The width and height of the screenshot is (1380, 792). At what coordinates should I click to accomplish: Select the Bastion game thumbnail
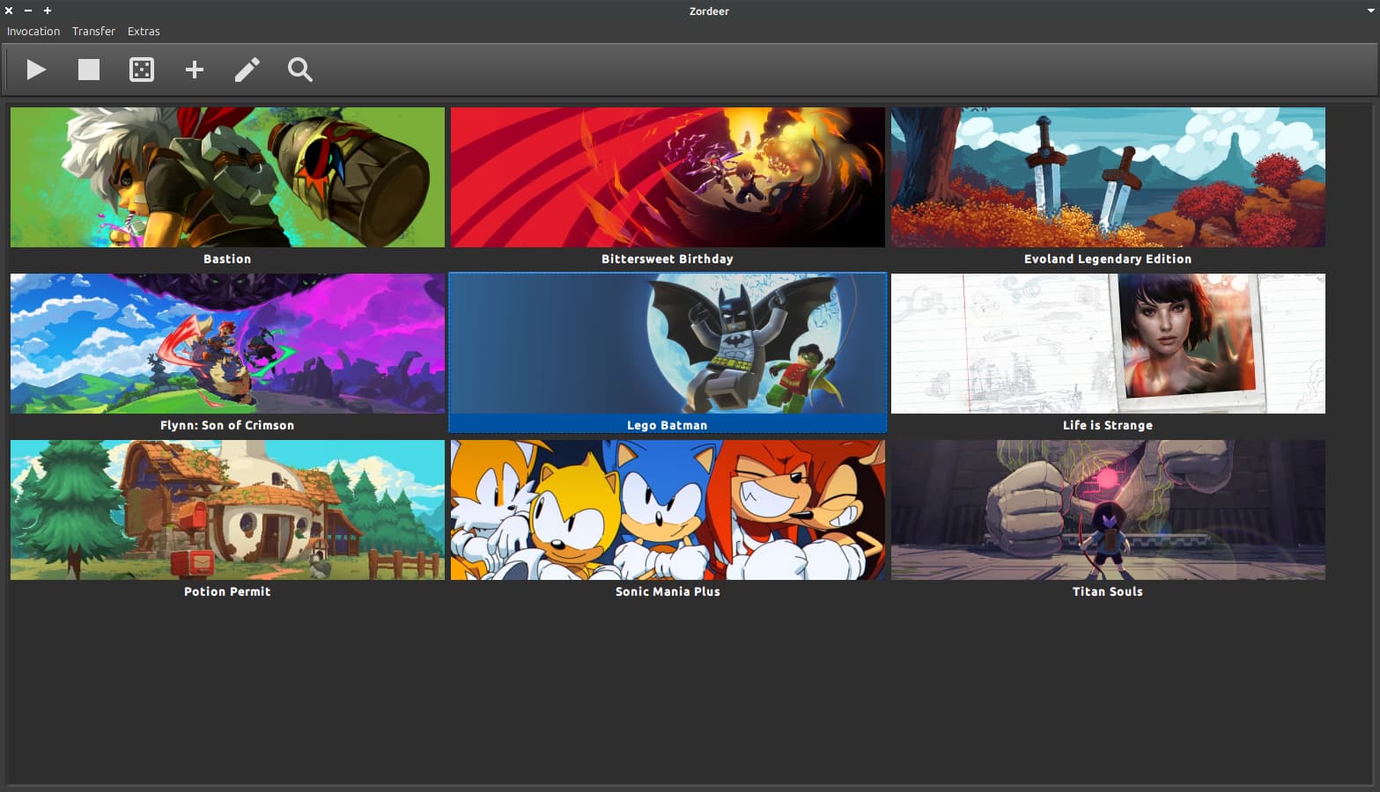(x=227, y=177)
